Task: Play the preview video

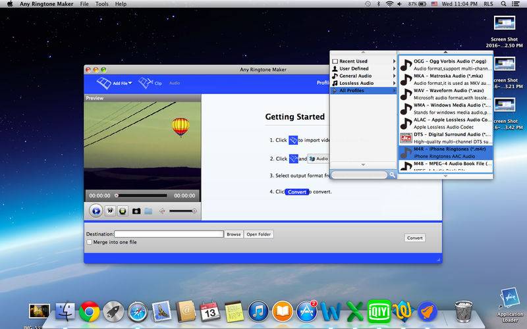Action: coord(96,211)
